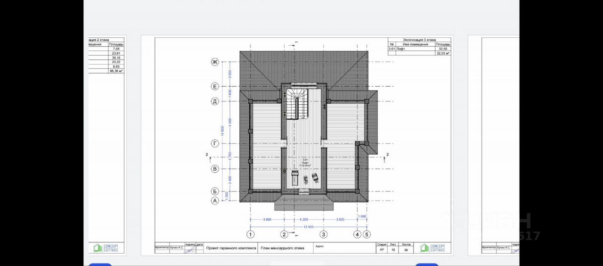The width and height of the screenshot is (603, 266).
Task: Click the dimension '4 200' between axes 2 and 3
Action: click(304, 219)
